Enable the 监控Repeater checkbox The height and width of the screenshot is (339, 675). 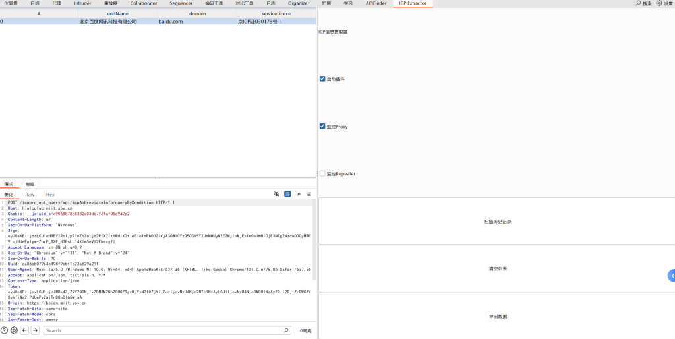tap(322, 173)
